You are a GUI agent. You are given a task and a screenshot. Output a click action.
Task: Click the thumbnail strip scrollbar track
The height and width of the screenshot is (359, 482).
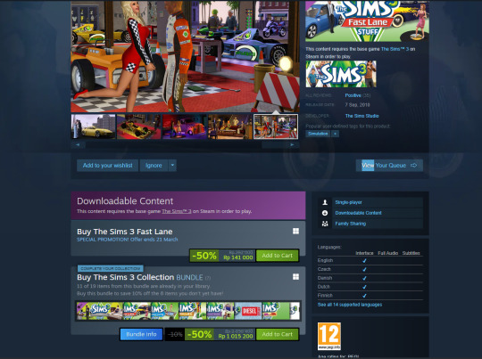(x=185, y=144)
